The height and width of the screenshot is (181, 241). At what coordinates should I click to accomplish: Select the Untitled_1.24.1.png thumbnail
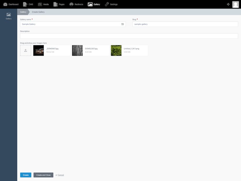point(116,50)
